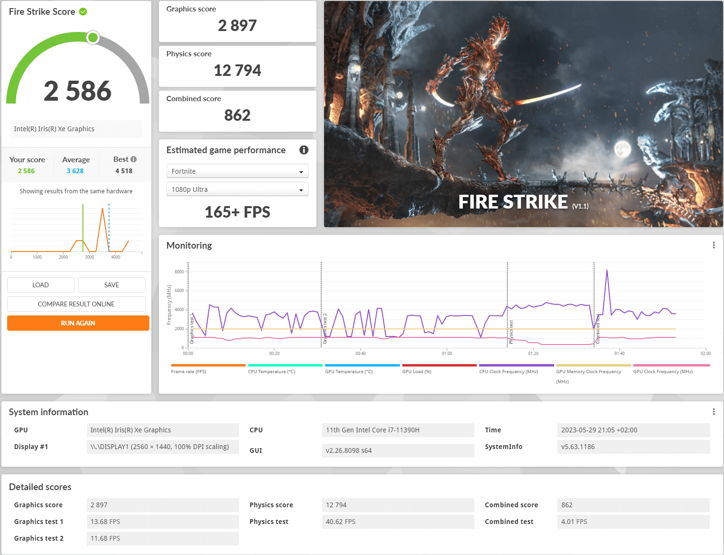
Task: Expand the 1080p Ultra settings dropdown
Action: (237, 189)
